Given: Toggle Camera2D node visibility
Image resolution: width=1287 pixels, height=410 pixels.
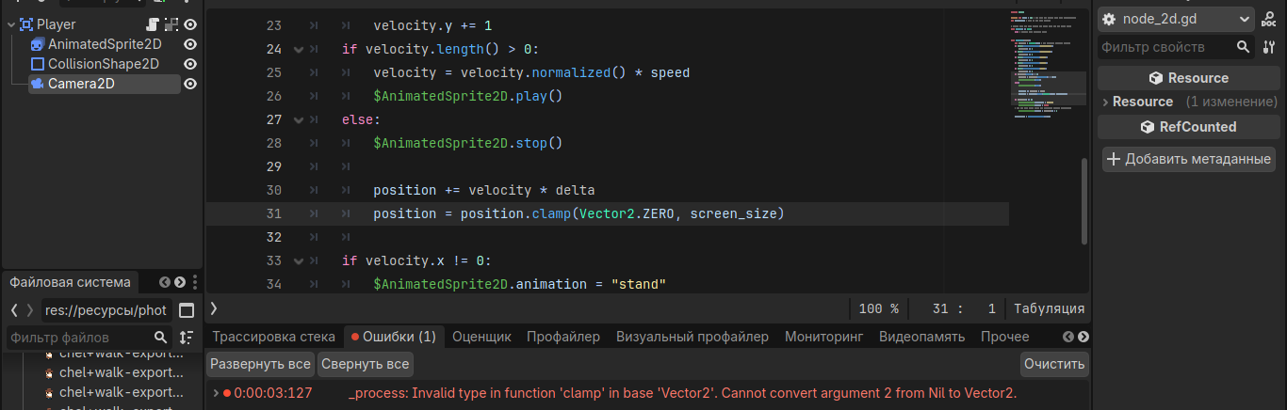Looking at the screenshot, I should [190, 84].
